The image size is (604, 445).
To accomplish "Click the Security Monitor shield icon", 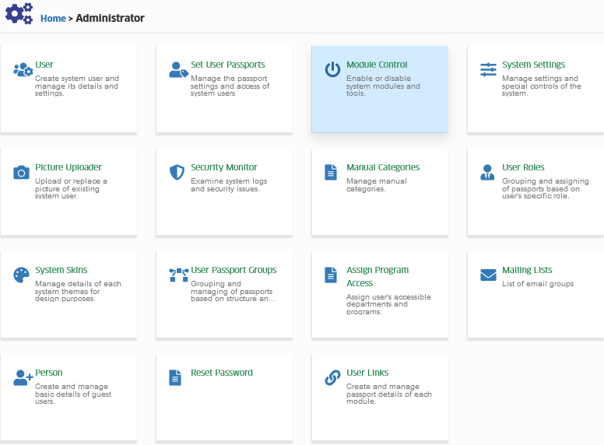I will (177, 173).
